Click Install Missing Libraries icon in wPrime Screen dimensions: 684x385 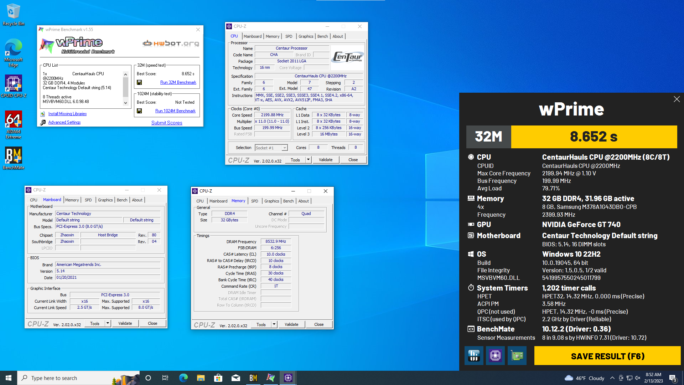pos(43,114)
